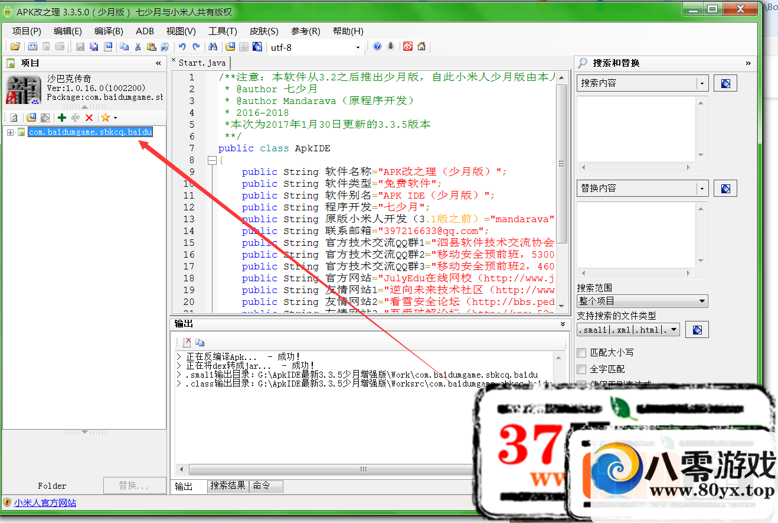
Task: Click the Folder label below project tree
Action: (52, 486)
